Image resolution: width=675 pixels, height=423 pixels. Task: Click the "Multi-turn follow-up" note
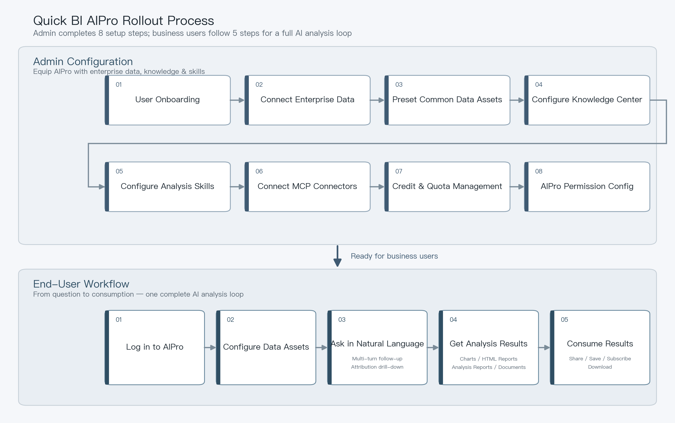click(377, 359)
